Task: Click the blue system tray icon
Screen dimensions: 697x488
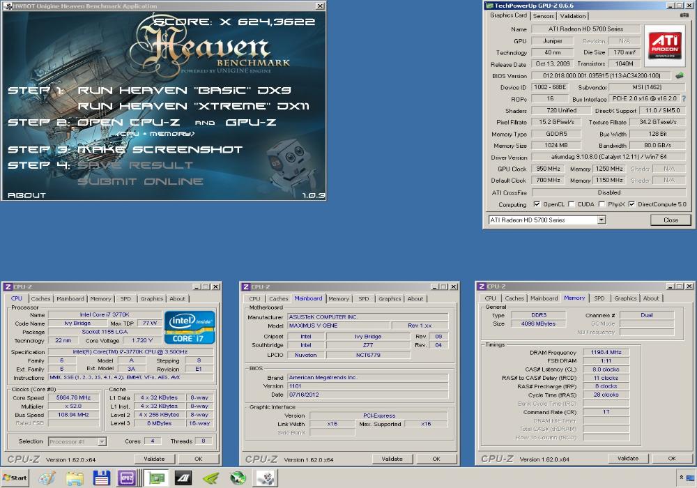Action: click(690, 478)
